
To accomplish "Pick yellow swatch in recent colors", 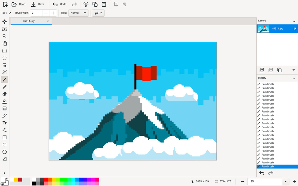I will (16, 179).
